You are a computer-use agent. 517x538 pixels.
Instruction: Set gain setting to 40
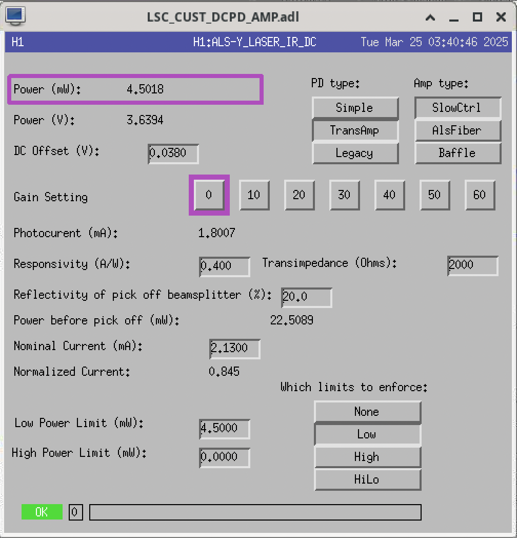tap(390, 195)
